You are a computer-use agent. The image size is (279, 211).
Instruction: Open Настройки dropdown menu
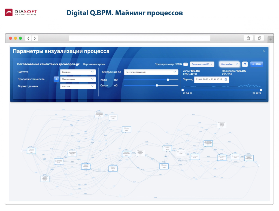229,64
